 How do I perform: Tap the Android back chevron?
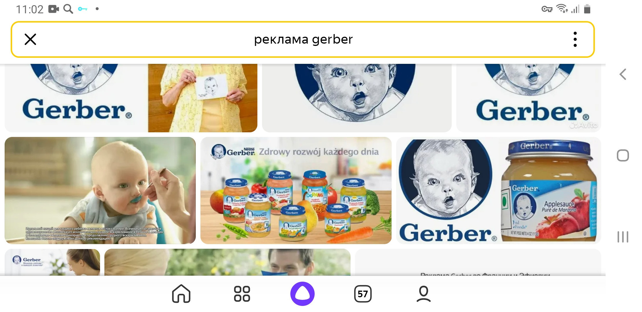[623, 74]
